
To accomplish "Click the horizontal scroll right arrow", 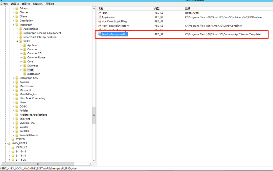I will (90, 164).
